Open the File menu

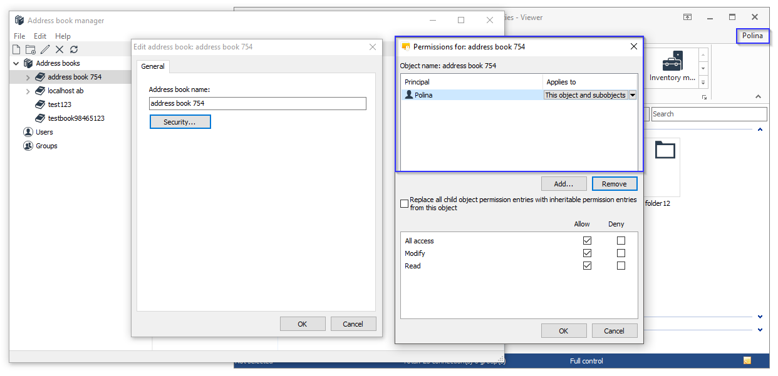[x=19, y=36]
